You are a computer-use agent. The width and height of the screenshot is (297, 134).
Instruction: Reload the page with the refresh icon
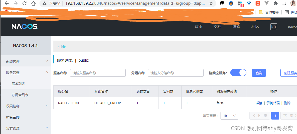click(24, 3)
